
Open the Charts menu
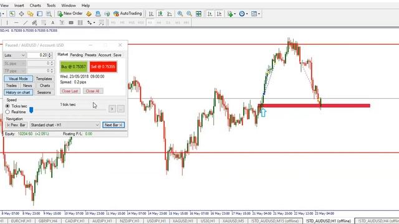pos(35,6)
